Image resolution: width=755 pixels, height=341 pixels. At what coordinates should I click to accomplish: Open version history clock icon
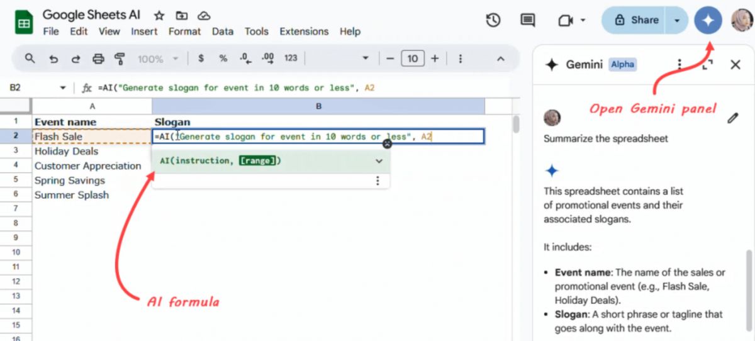point(493,20)
